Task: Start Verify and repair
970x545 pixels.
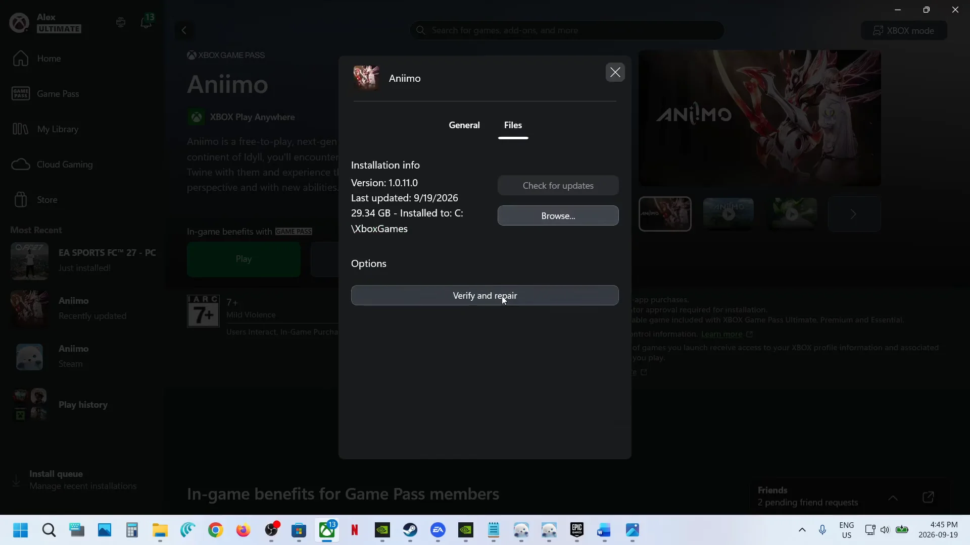Action: coord(484,296)
